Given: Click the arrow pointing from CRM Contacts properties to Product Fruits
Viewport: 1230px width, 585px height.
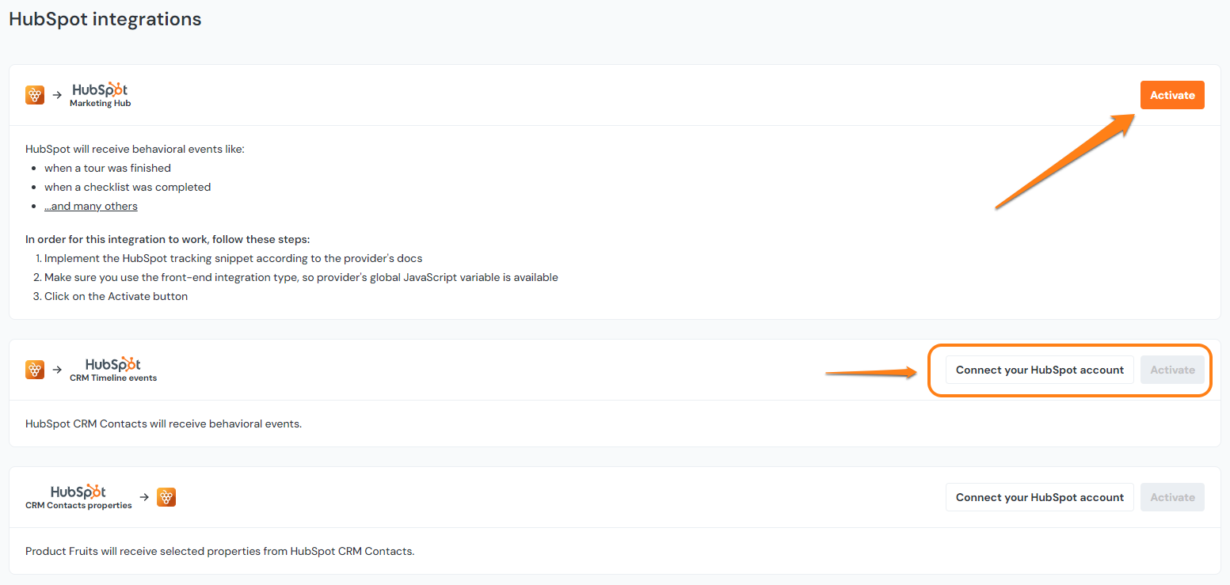Looking at the screenshot, I should [x=143, y=496].
